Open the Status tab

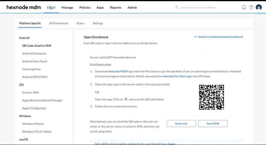pyautogui.click(x=81, y=23)
